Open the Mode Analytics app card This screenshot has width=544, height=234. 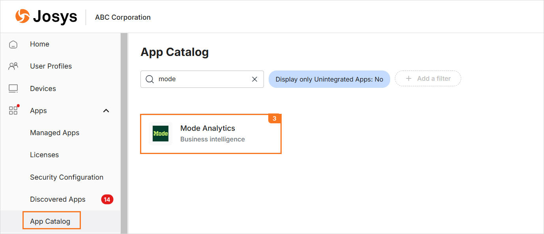click(211, 134)
